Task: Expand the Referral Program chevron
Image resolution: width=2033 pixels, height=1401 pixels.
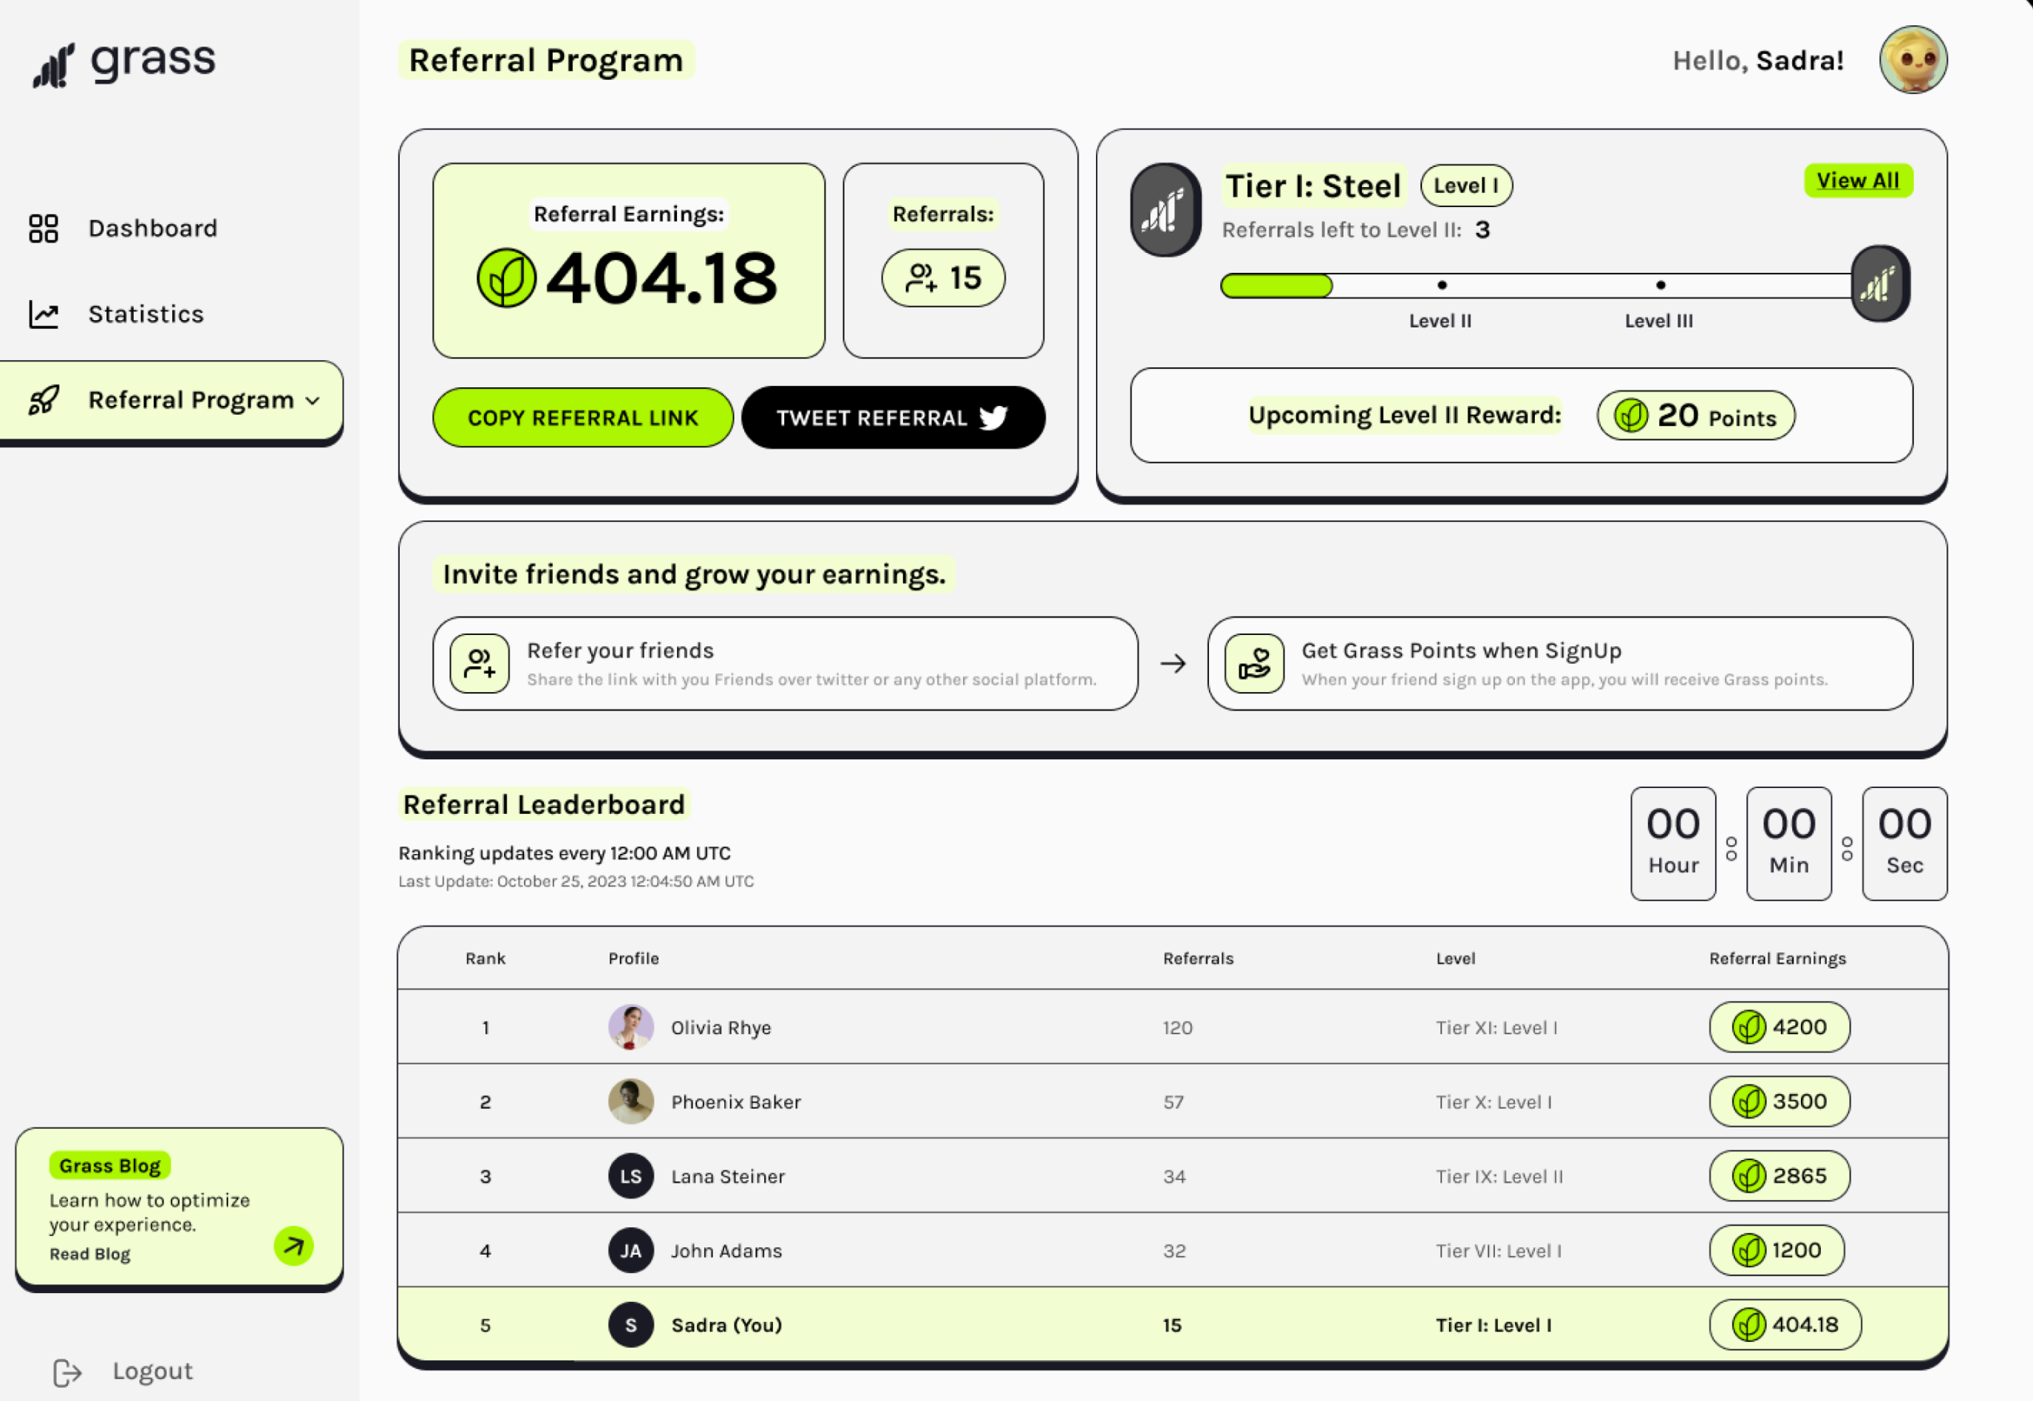Action: pyautogui.click(x=313, y=401)
